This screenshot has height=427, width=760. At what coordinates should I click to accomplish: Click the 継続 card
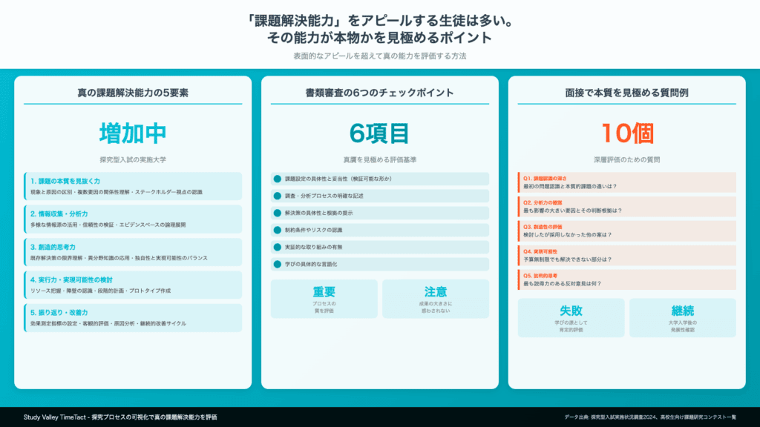[x=683, y=318]
